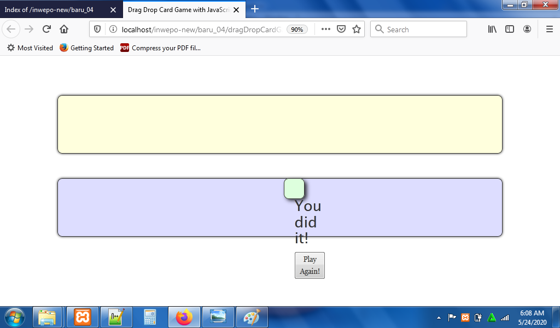Open the Most Visited bookmarks folder
The image size is (560, 328).
(30, 48)
